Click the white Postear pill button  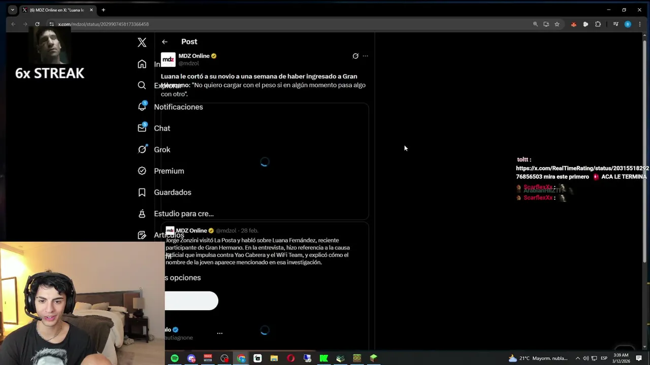(x=191, y=301)
